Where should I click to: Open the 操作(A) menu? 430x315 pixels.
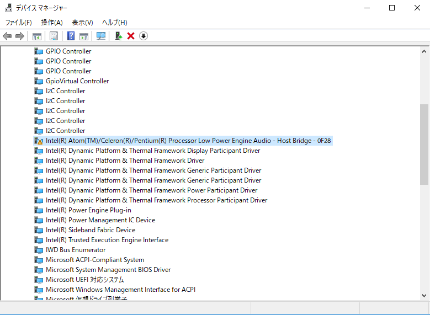(52, 22)
